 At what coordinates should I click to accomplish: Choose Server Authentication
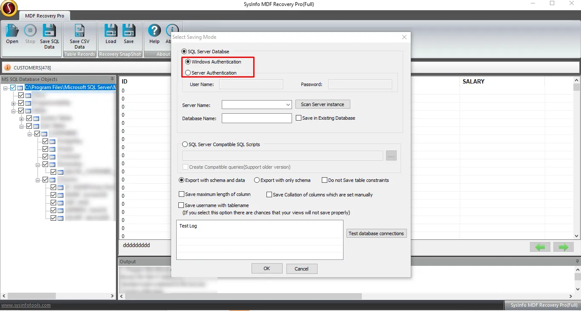pyautogui.click(x=188, y=73)
